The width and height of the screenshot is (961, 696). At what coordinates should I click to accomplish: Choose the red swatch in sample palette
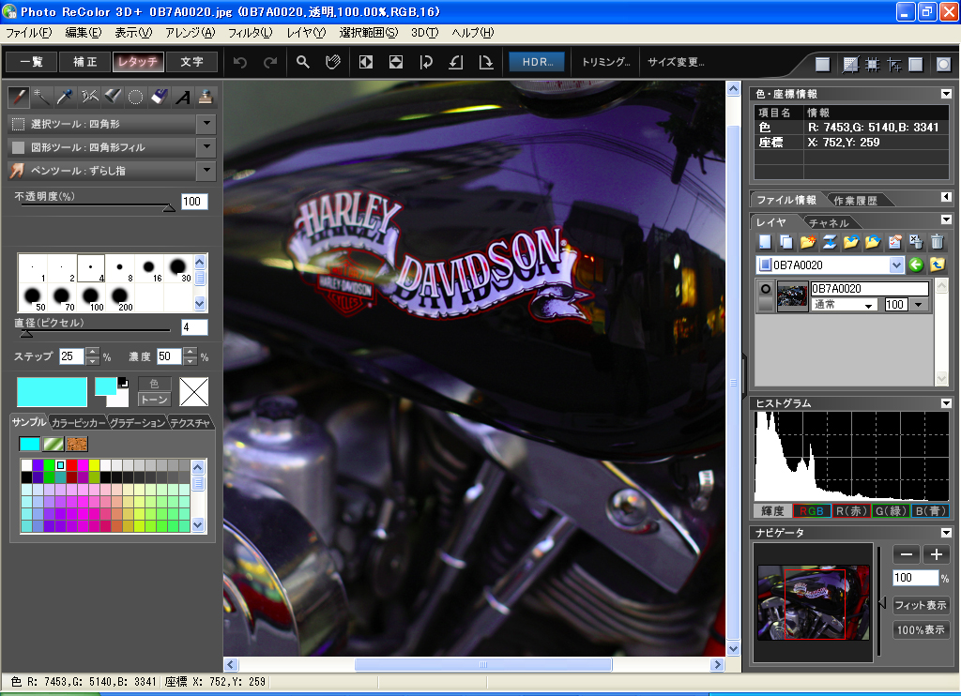point(71,465)
